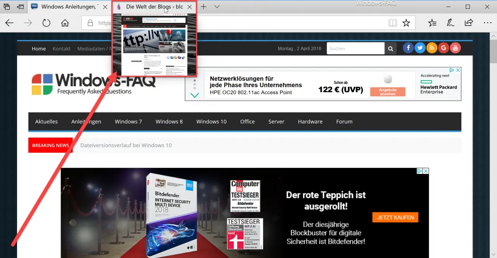Viewport: 497px width, 258px height.
Task: Submit search with magnifier button
Action: point(391,48)
